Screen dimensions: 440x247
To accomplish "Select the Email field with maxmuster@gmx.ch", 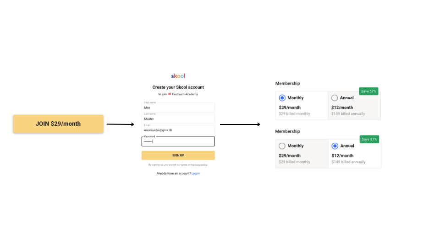I will click(178, 130).
